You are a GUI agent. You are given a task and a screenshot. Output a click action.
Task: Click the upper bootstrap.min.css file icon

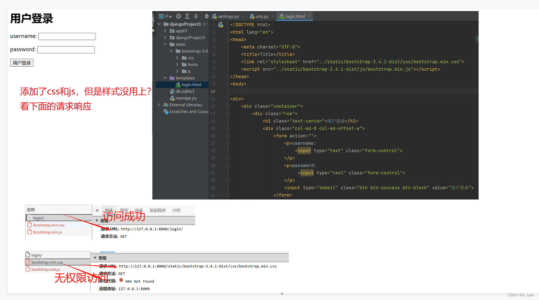(x=30, y=225)
